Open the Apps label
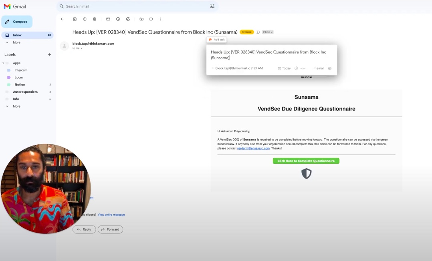The image size is (432, 261). pyautogui.click(x=16, y=63)
